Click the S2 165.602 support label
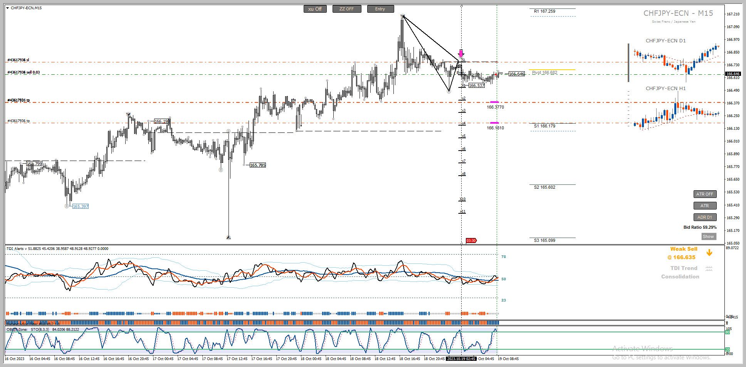 544,187
